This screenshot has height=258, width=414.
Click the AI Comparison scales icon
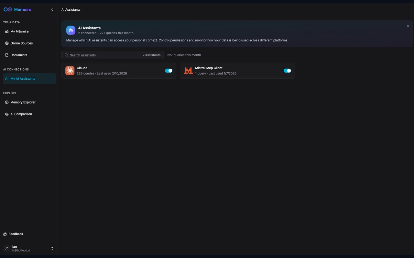(x=7, y=114)
